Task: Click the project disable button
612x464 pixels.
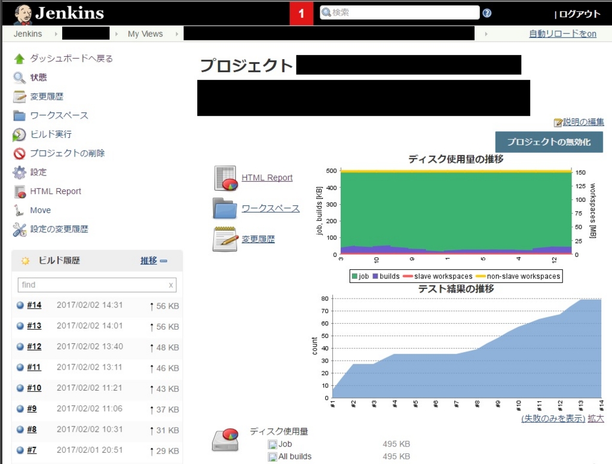Action: (549, 142)
